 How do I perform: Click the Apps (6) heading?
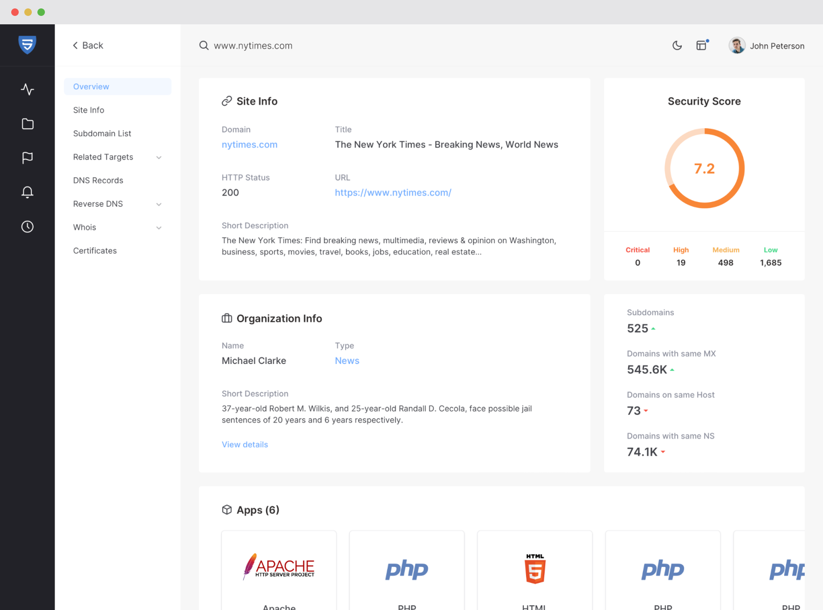(258, 510)
